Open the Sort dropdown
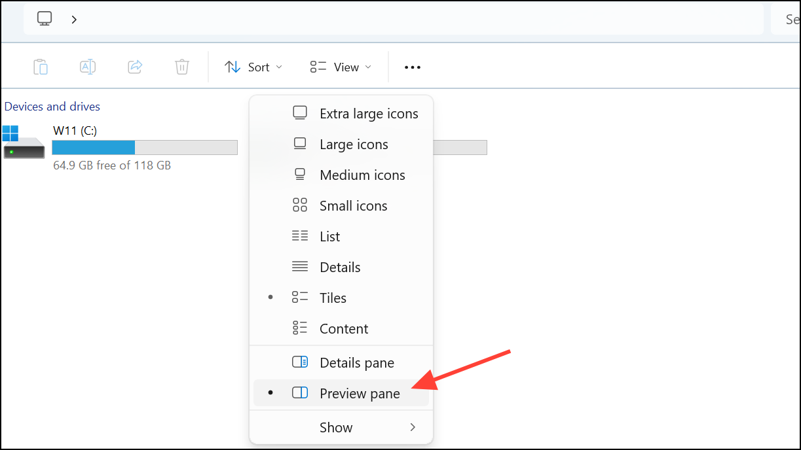 pyautogui.click(x=258, y=66)
